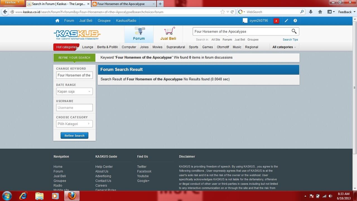Expand the Pilih Kategori category chooser
This screenshot has width=357, height=201.
(x=74, y=124)
